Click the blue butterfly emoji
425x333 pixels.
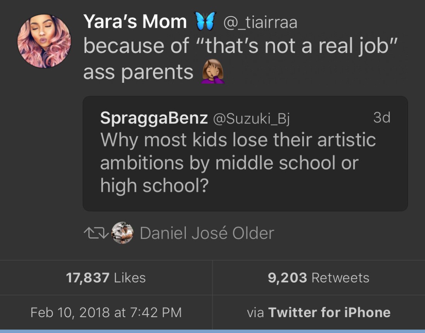(x=206, y=22)
